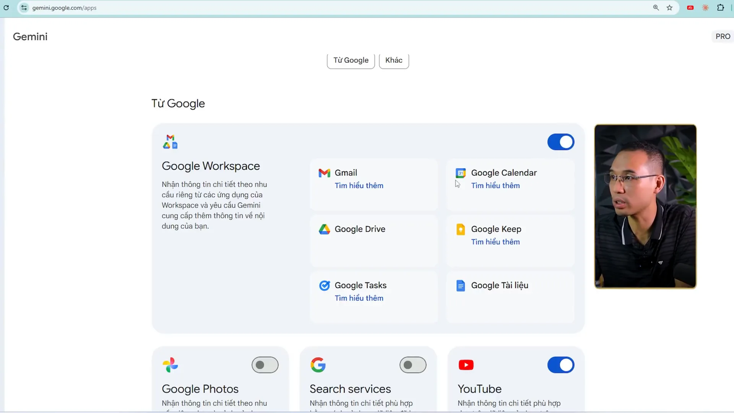Click the zoom magnifier icon in the address bar
The height and width of the screenshot is (413, 734).
point(656,8)
